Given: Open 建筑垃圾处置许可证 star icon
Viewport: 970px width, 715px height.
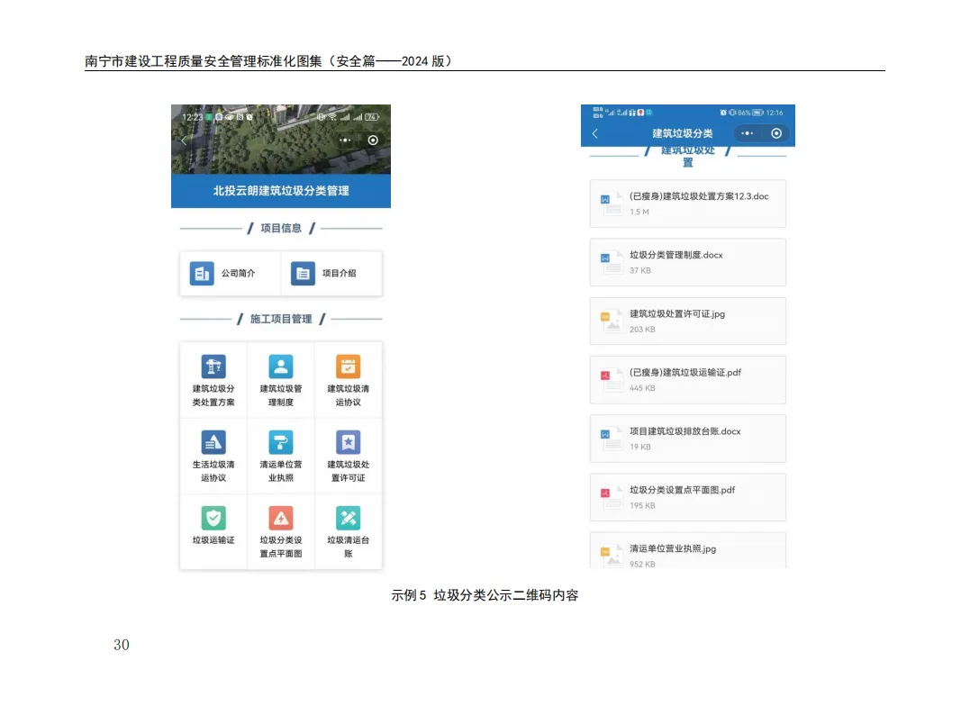Looking at the screenshot, I should point(349,442).
